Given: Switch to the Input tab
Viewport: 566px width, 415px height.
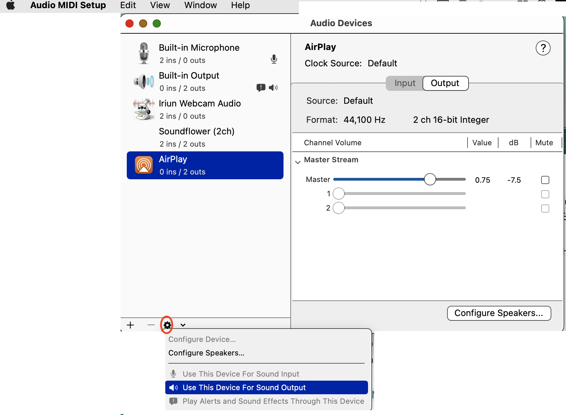Looking at the screenshot, I should coord(405,83).
